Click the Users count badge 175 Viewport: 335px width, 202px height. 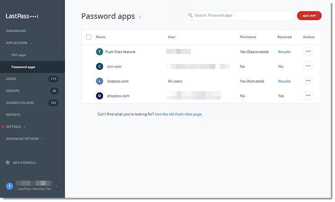click(x=54, y=79)
